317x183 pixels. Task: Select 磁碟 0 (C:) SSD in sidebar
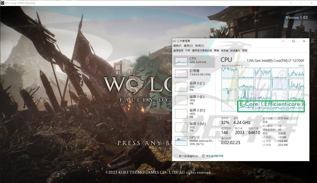[x=194, y=86]
